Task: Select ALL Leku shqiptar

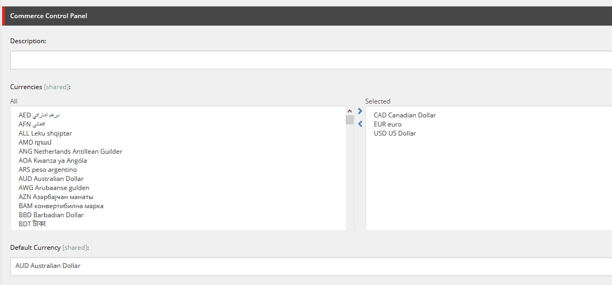Action: point(45,133)
